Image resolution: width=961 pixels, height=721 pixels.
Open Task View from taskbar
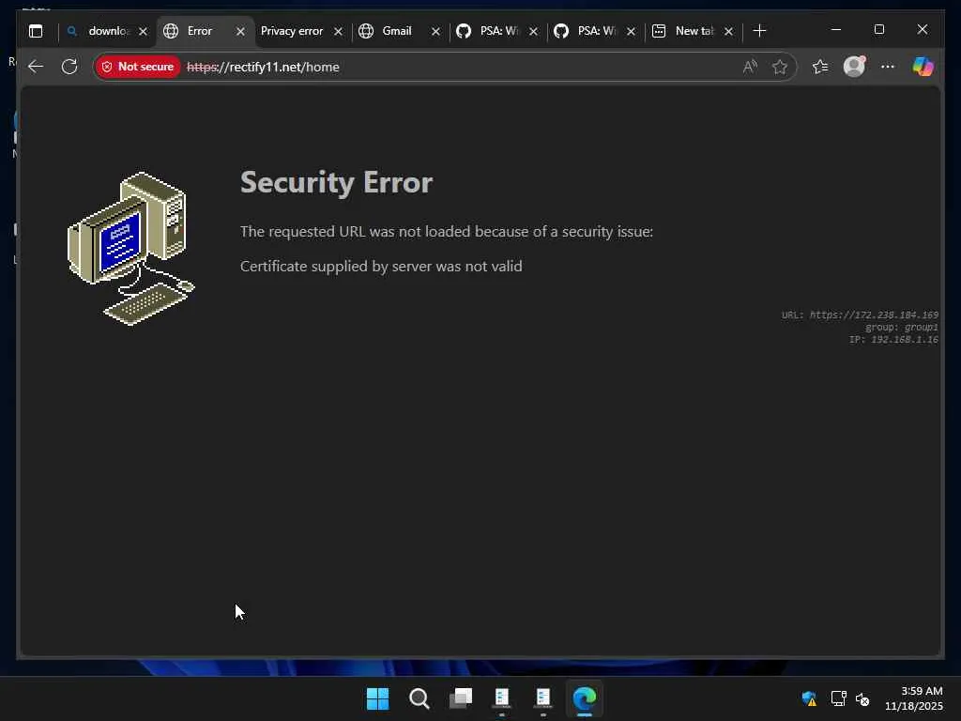click(x=461, y=698)
